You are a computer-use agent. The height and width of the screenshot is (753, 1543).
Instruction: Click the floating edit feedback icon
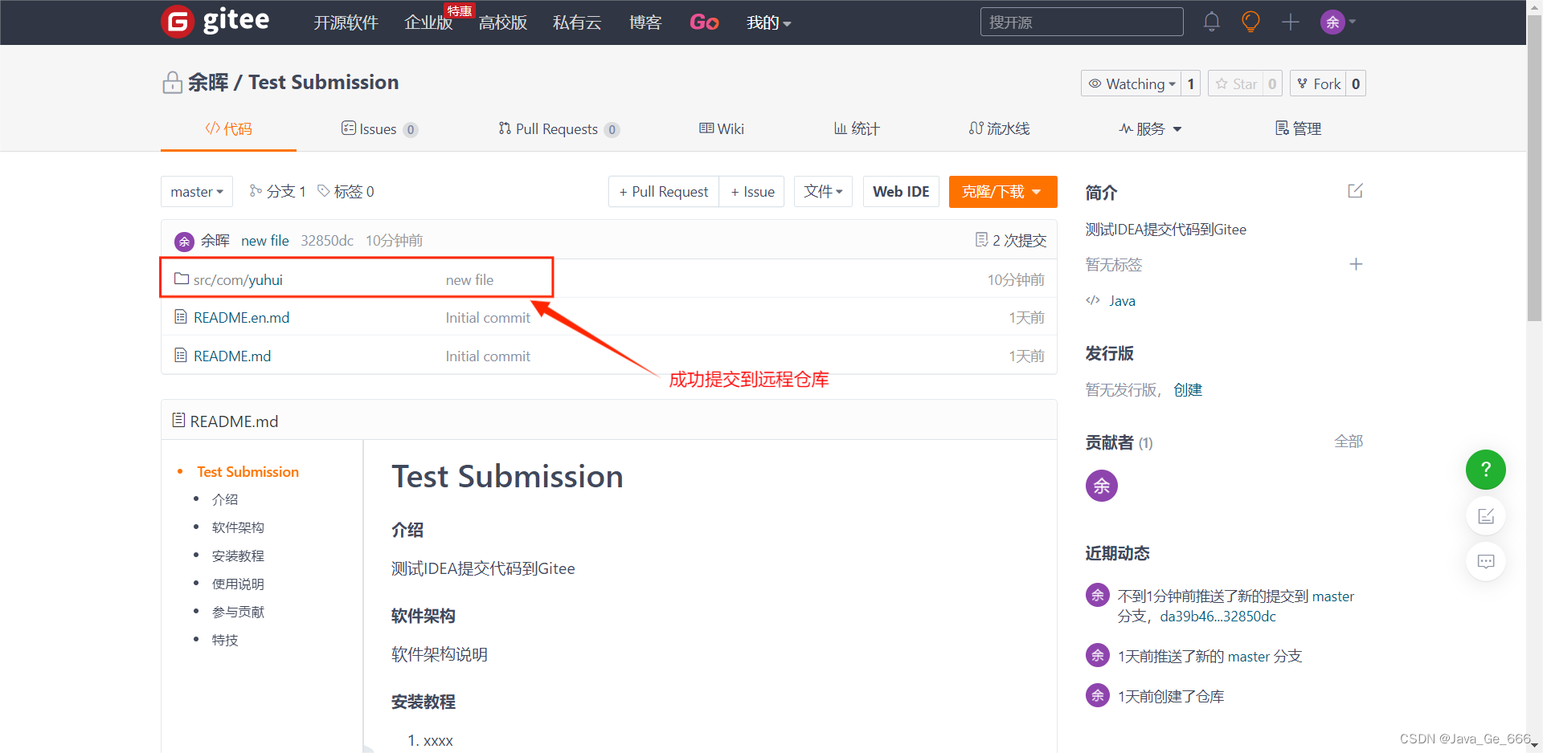1485,516
